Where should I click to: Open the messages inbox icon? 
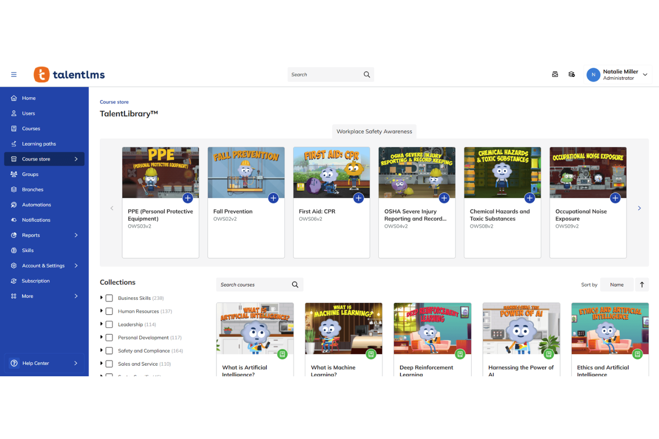(x=555, y=75)
